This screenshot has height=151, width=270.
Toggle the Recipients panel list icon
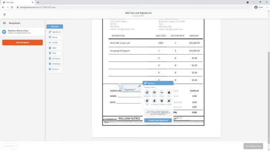click(5, 23)
